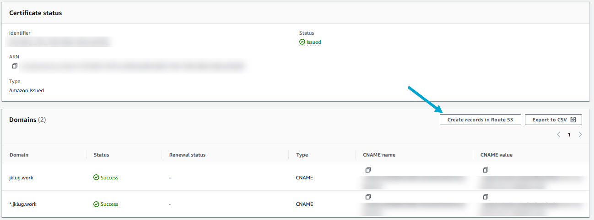This screenshot has height=220, width=594.
Task: Click the Domain column header
Action: 19,155
